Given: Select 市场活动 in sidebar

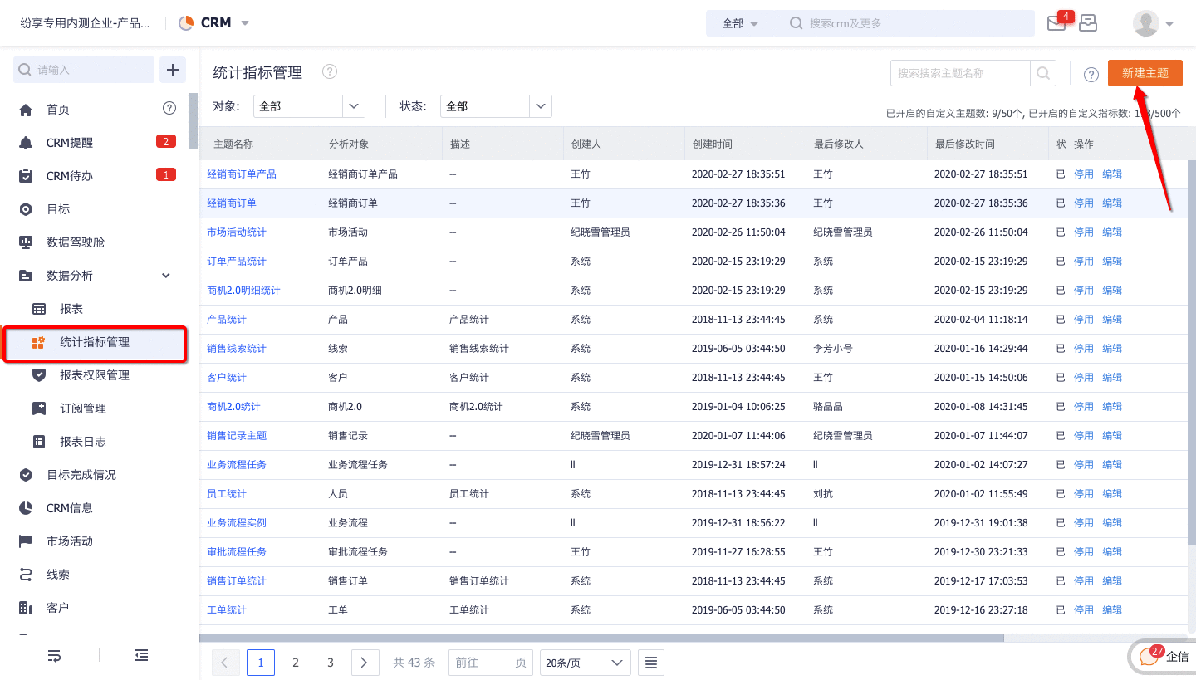Looking at the screenshot, I should pyautogui.click(x=70, y=541).
